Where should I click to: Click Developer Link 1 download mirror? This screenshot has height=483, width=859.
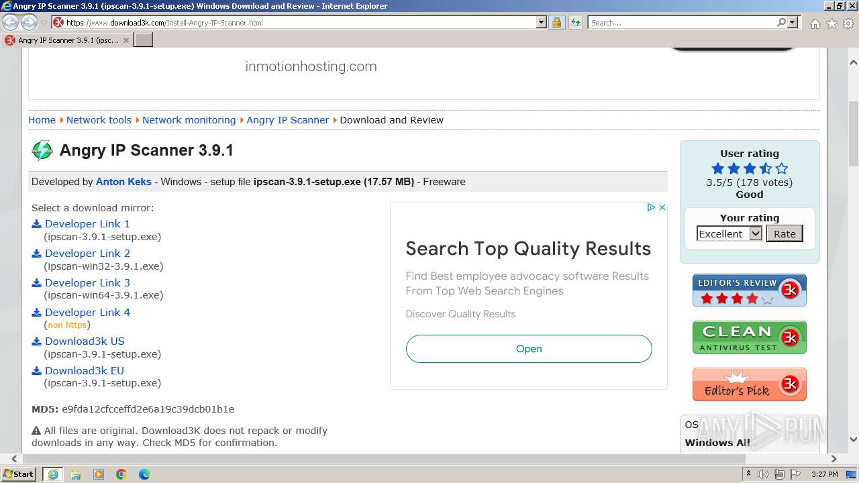(87, 224)
